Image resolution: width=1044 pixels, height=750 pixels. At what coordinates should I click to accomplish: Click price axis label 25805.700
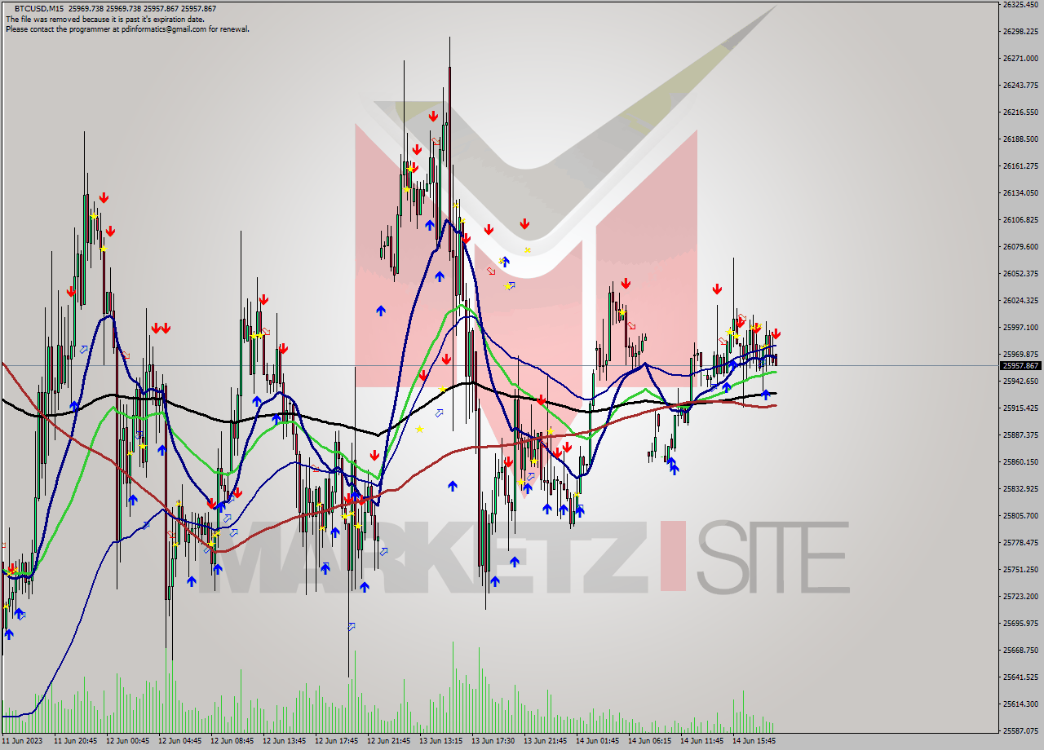click(x=1020, y=515)
